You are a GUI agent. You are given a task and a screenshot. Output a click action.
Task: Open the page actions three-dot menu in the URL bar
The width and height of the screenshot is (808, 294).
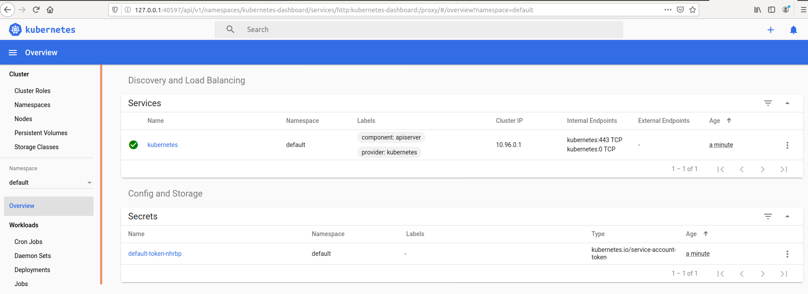[x=668, y=10]
